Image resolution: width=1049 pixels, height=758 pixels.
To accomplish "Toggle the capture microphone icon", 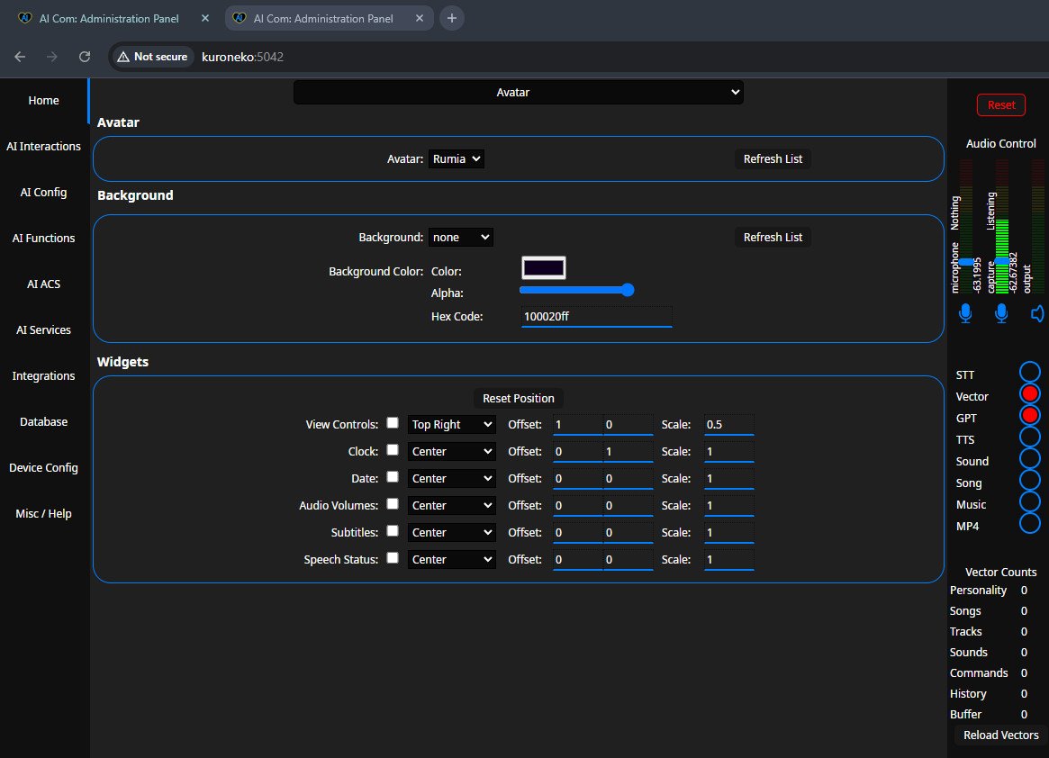I will (x=1001, y=313).
